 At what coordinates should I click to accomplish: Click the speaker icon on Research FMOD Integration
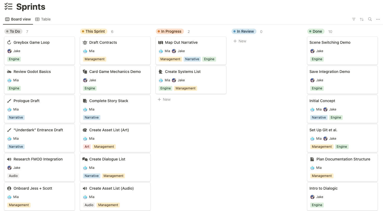tap(9, 159)
